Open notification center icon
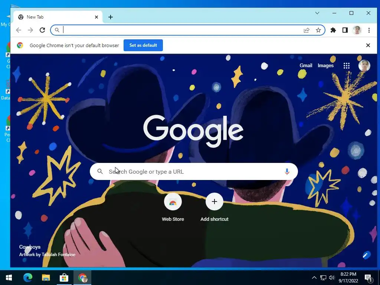The width and height of the screenshot is (380, 285). click(x=368, y=278)
